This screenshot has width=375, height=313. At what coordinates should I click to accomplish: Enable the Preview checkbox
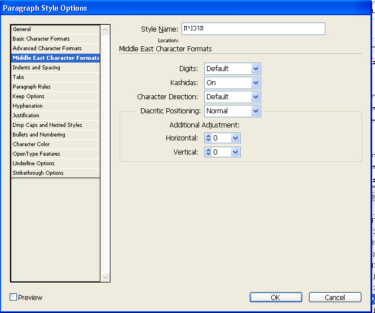point(14,297)
